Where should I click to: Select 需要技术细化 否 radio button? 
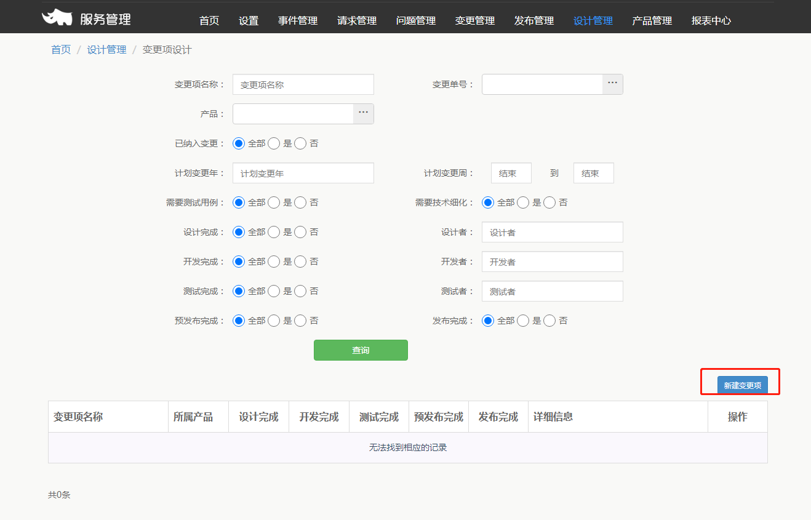[x=549, y=202]
